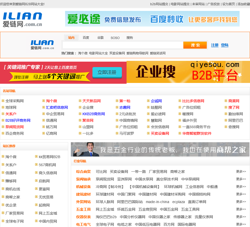This screenshot has width=250, height=227.
Task: Open 中国内贸网 in 站长推荐
Action: [48, 221]
